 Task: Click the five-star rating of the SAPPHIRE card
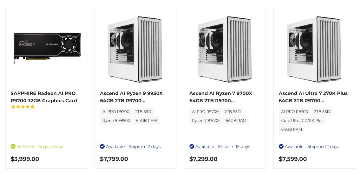(23, 107)
